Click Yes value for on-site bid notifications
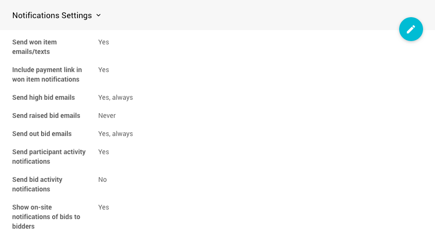Image resolution: width=435 pixels, height=242 pixels. click(103, 207)
